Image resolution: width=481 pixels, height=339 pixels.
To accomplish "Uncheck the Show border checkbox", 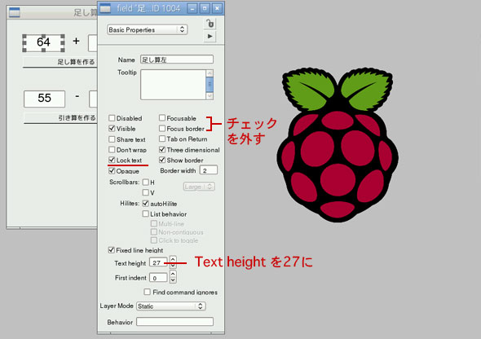I will pos(162,160).
